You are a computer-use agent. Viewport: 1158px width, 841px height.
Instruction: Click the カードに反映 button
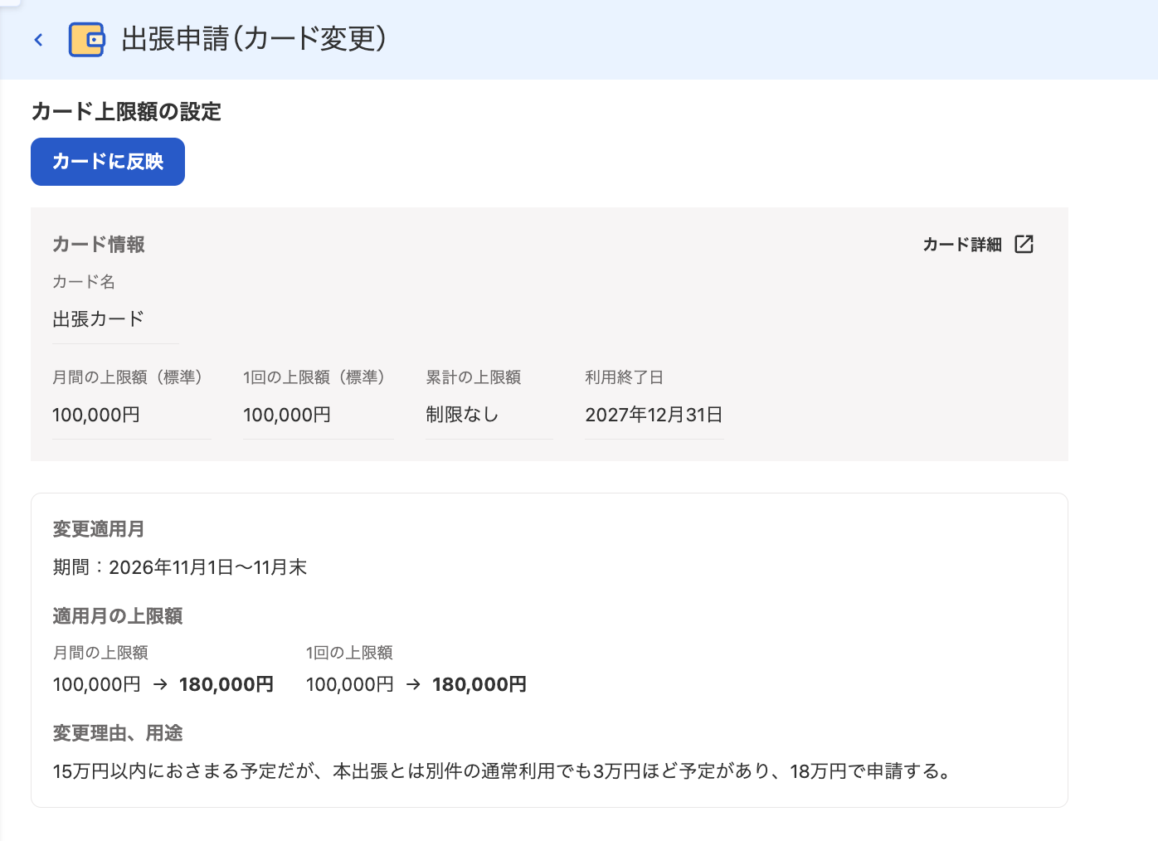108,162
